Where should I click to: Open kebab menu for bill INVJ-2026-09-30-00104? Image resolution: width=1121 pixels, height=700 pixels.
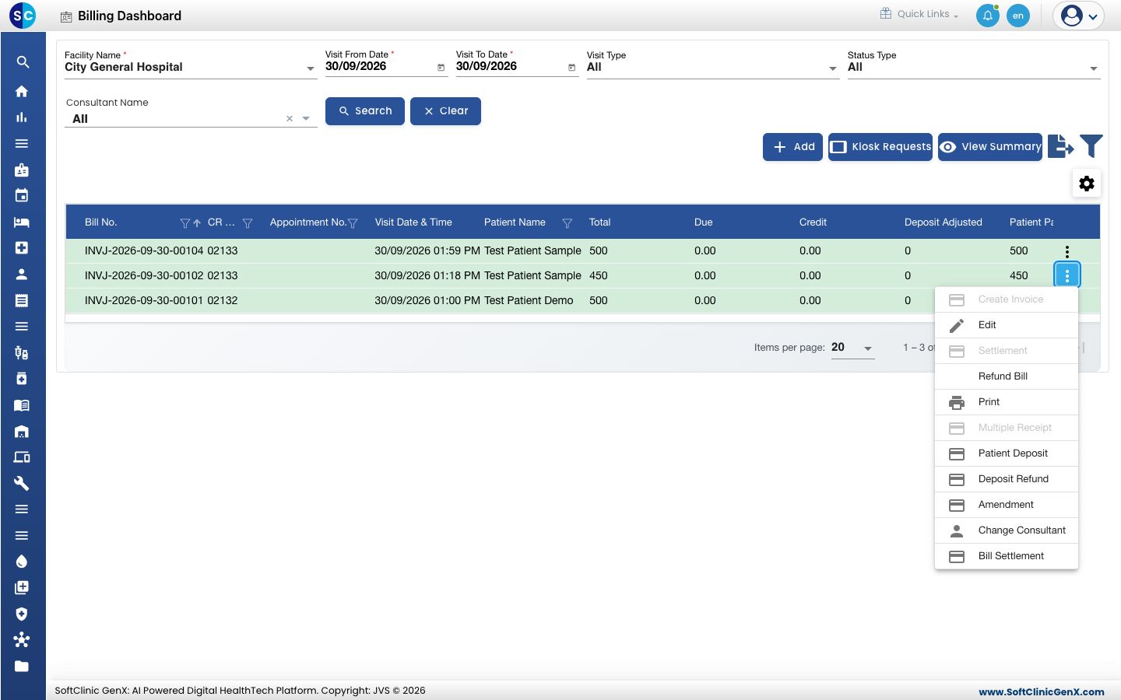tap(1067, 251)
